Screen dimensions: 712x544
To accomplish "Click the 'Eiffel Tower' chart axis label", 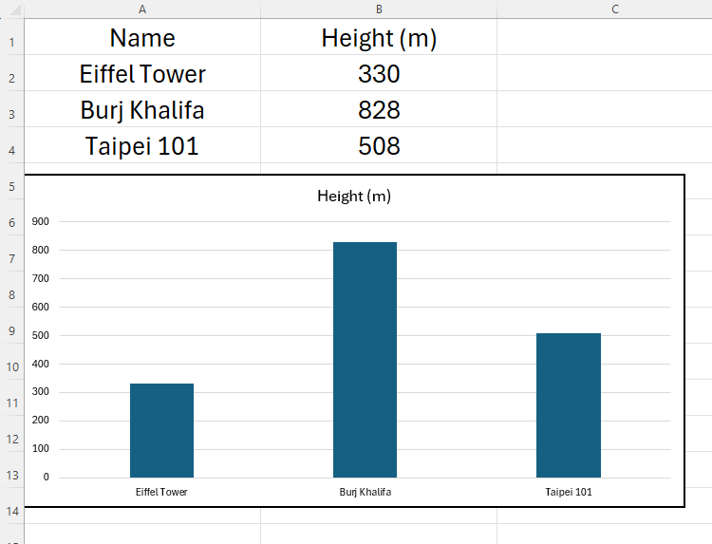I will coord(161,492).
